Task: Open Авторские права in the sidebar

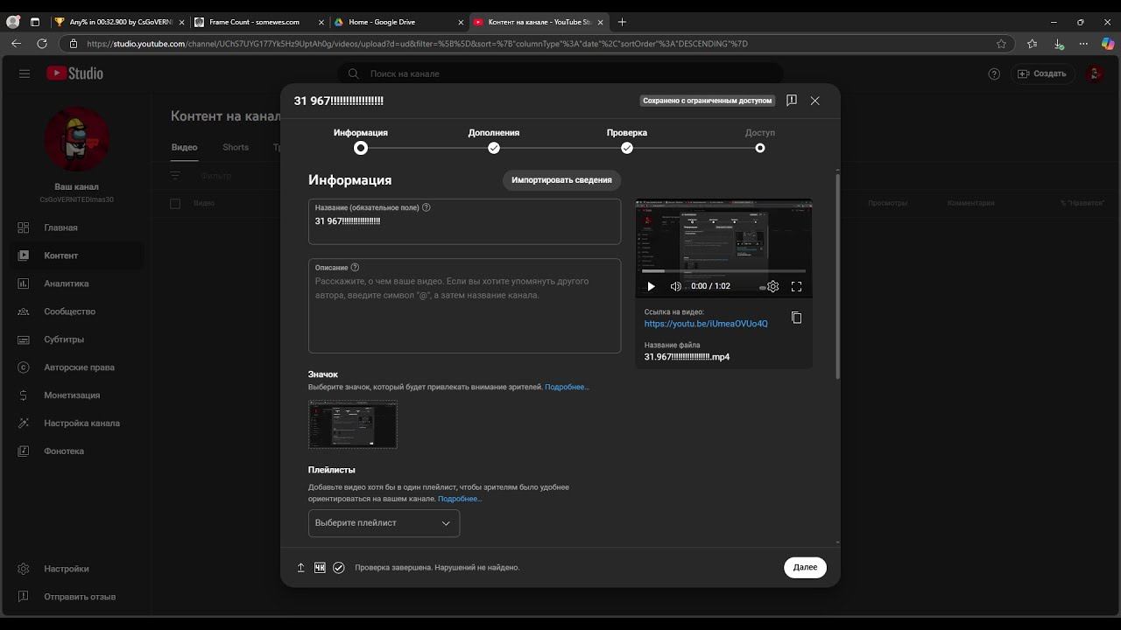Action: click(x=75, y=367)
